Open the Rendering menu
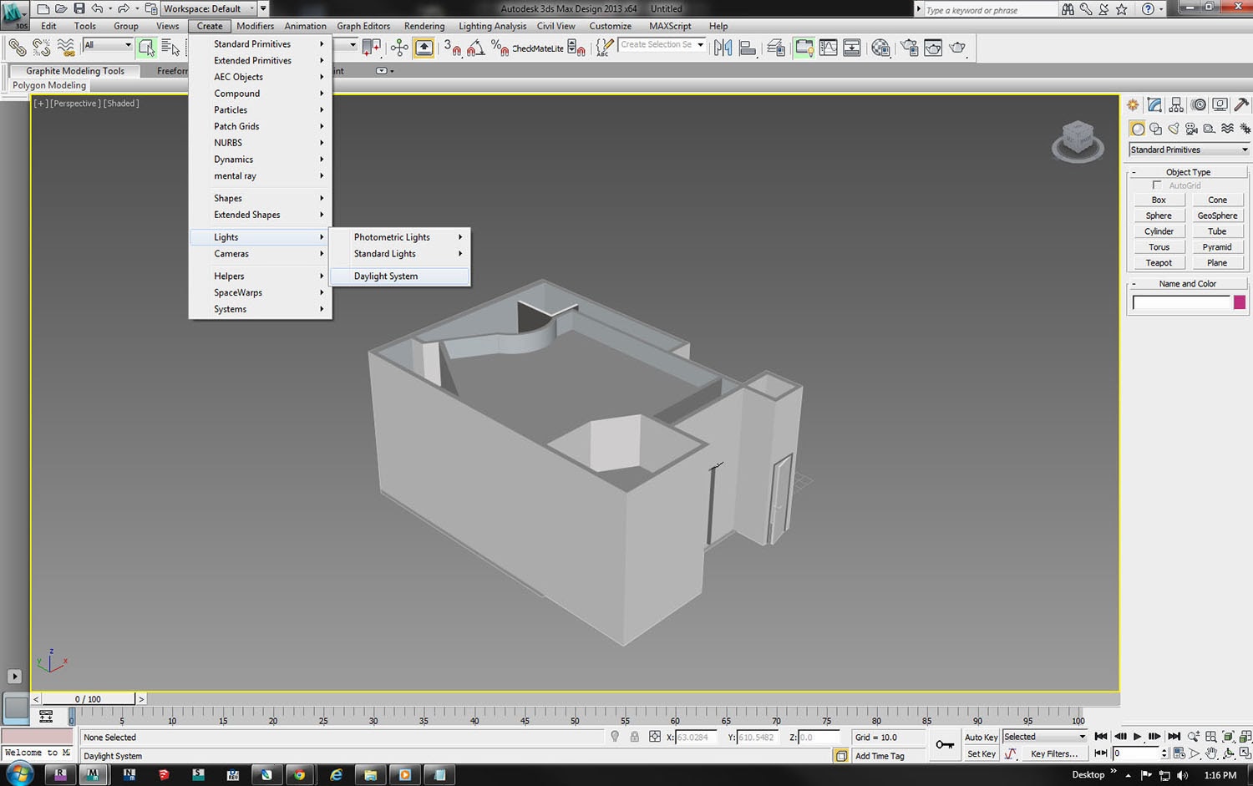 click(424, 26)
